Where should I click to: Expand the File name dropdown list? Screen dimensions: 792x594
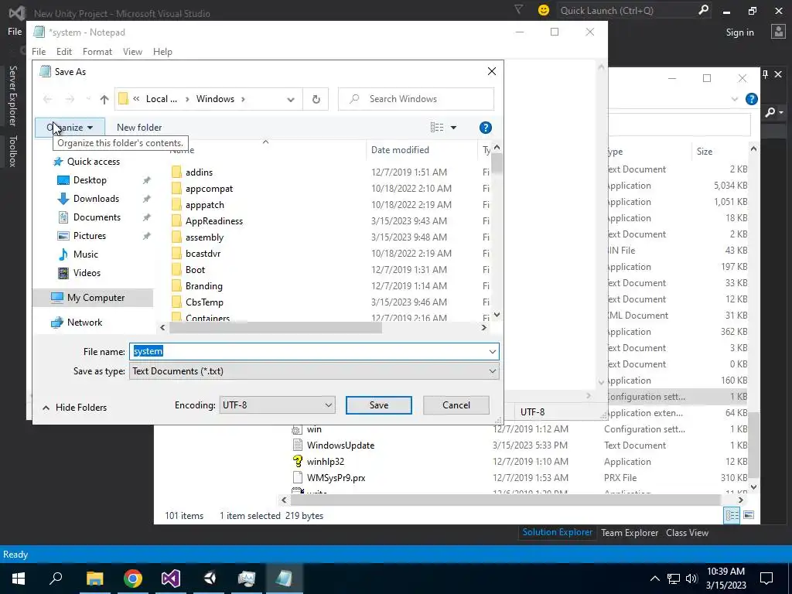click(x=492, y=352)
